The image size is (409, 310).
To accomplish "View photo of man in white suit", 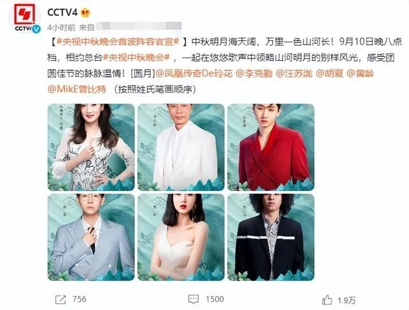I will (x=181, y=147).
